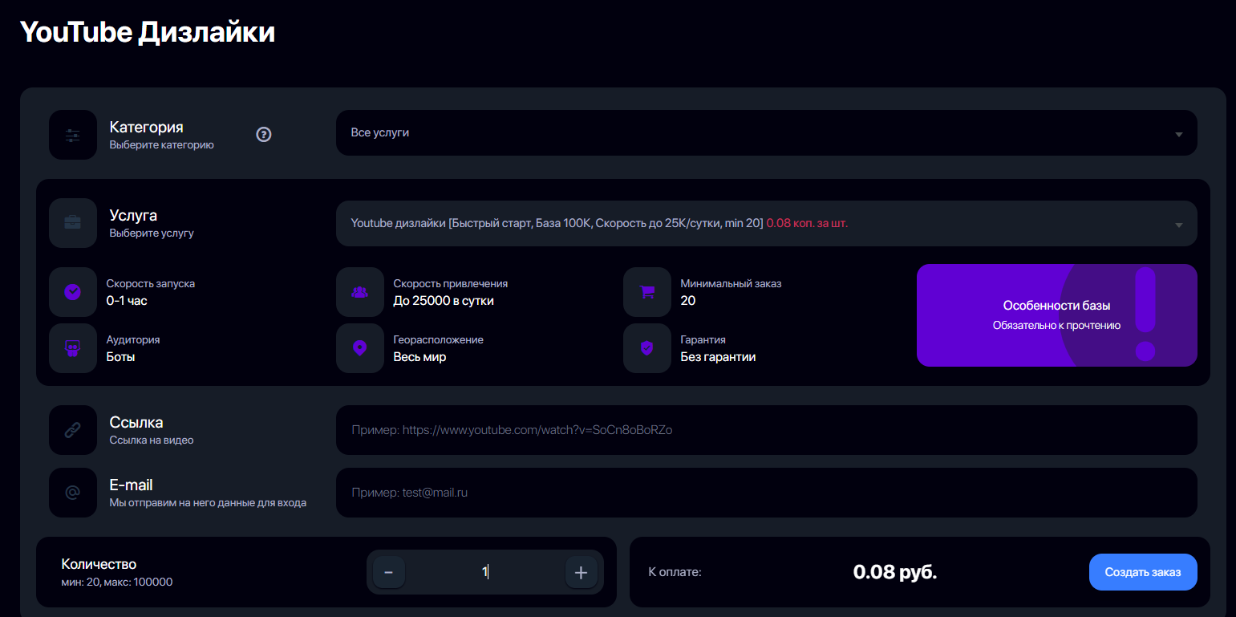Click the chain link icon beside Ссылка

pos(73,430)
